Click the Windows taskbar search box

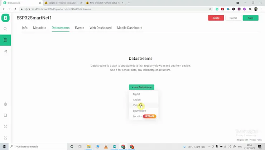[38, 146]
